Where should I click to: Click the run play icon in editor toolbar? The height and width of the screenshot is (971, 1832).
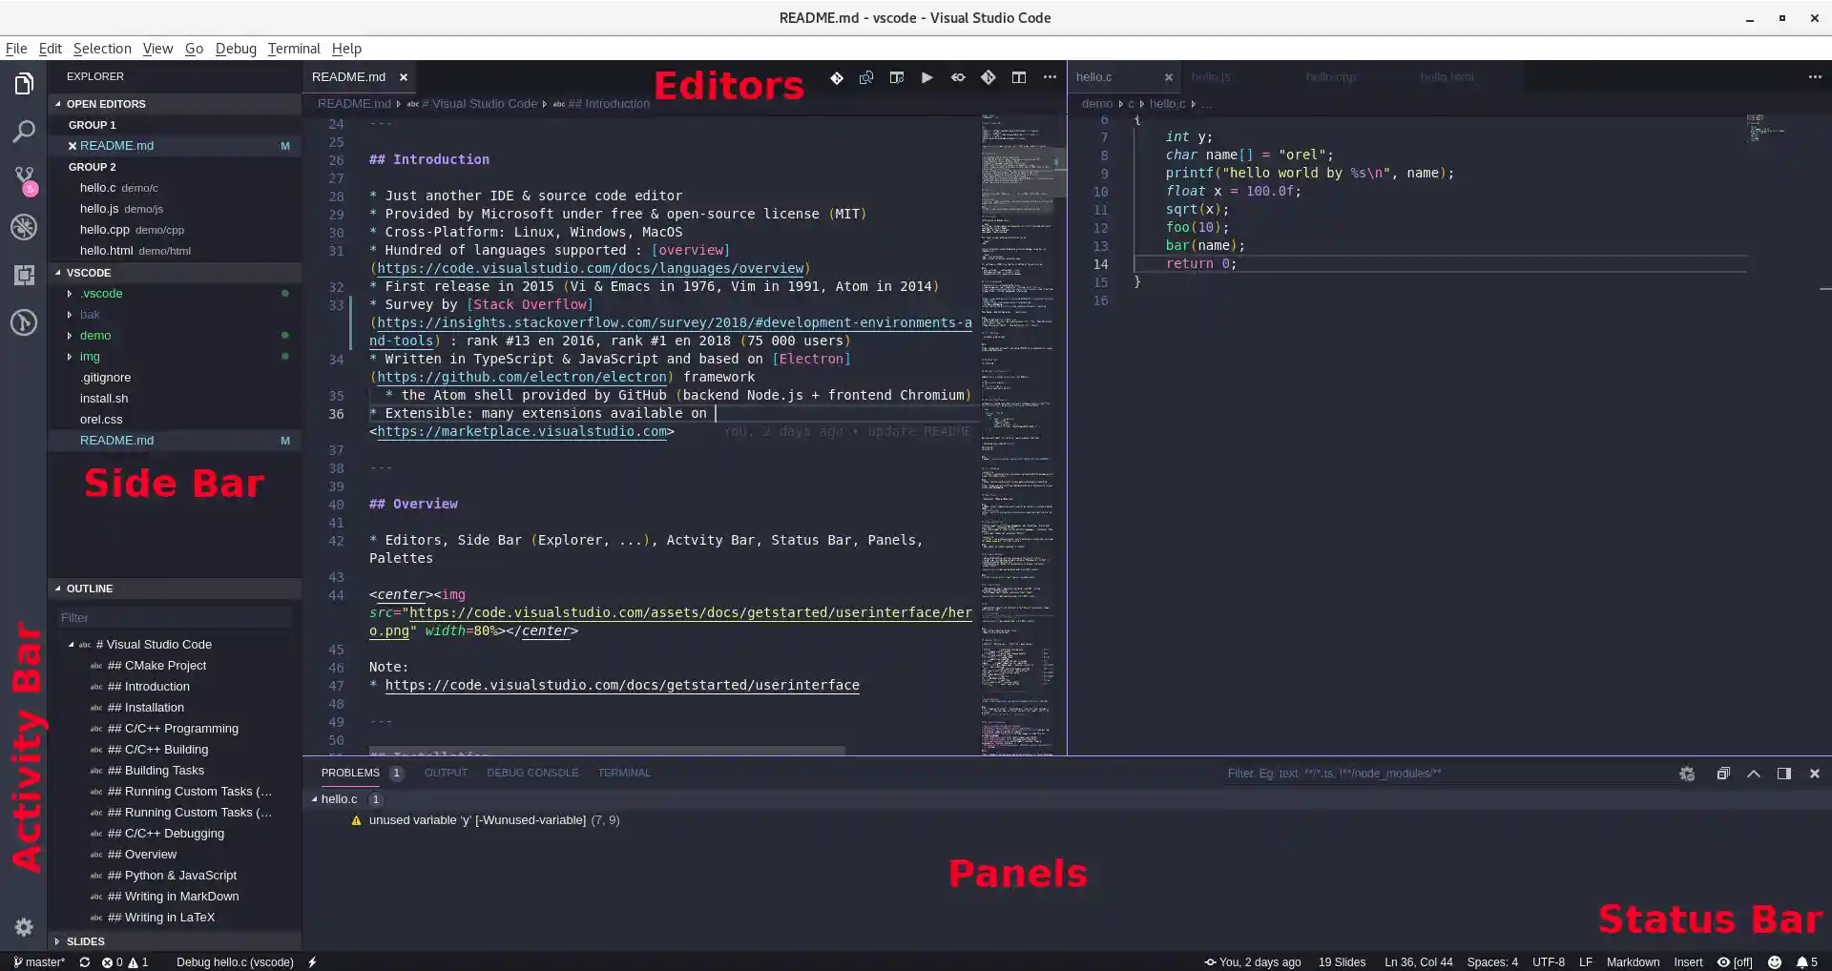[x=926, y=77]
